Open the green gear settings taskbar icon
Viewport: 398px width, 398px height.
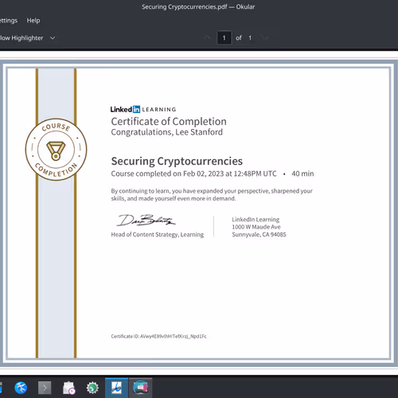pos(92,388)
